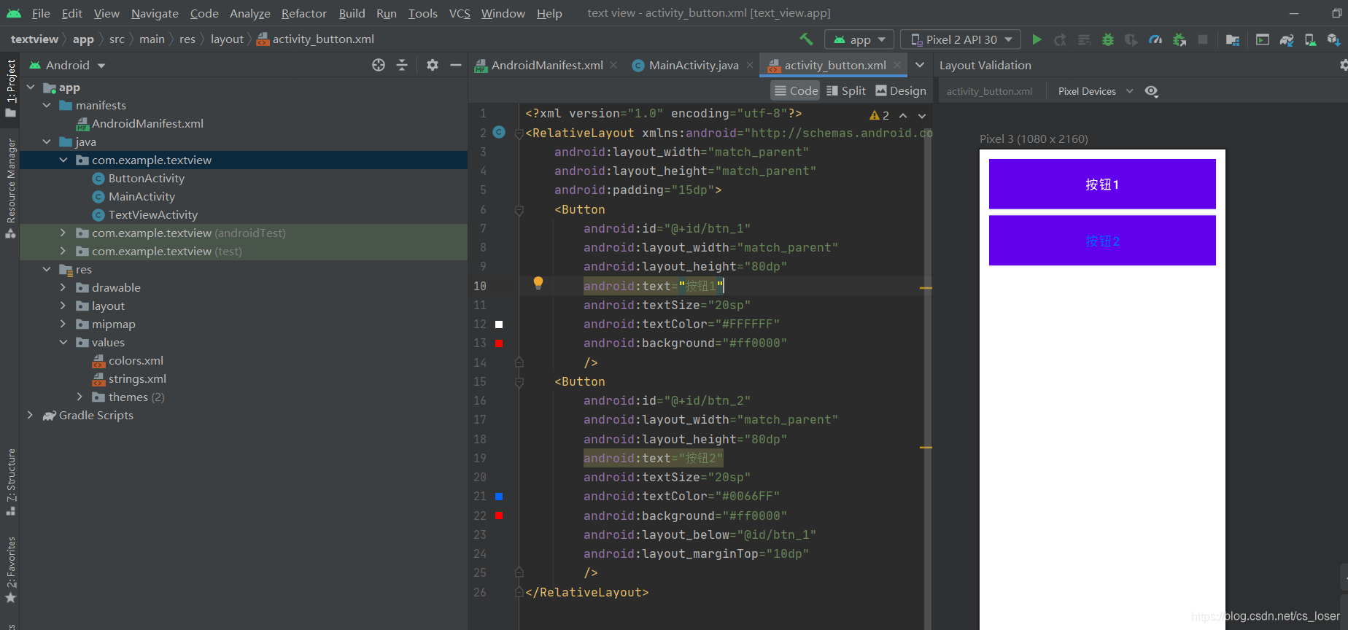The image size is (1348, 630).
Task: Open the VCS menu
Action: (x=460, y=13)
